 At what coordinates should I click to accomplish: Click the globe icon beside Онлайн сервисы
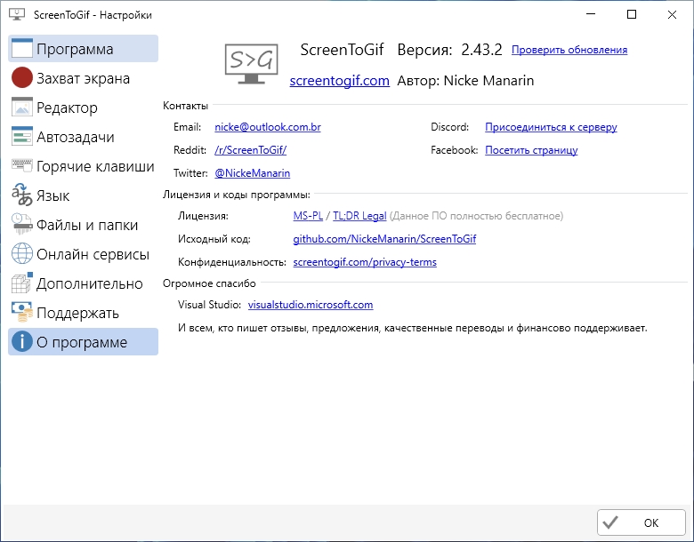[21, 254]
